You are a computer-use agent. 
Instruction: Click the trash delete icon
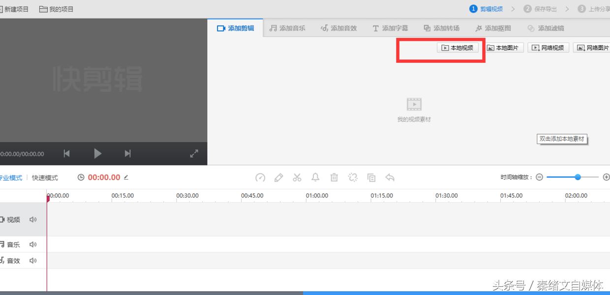tap(334, 177)
